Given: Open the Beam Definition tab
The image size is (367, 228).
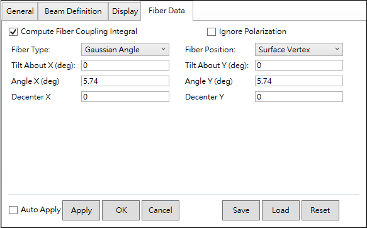Looking at the screenshot, I should 73,11.
